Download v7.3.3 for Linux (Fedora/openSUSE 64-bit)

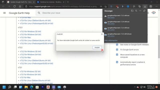[x=36, y=43]
